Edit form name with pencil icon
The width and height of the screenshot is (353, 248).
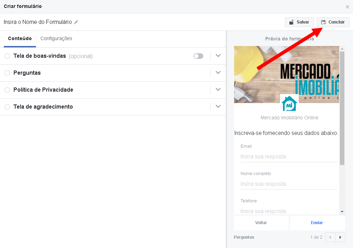(76, 22)
